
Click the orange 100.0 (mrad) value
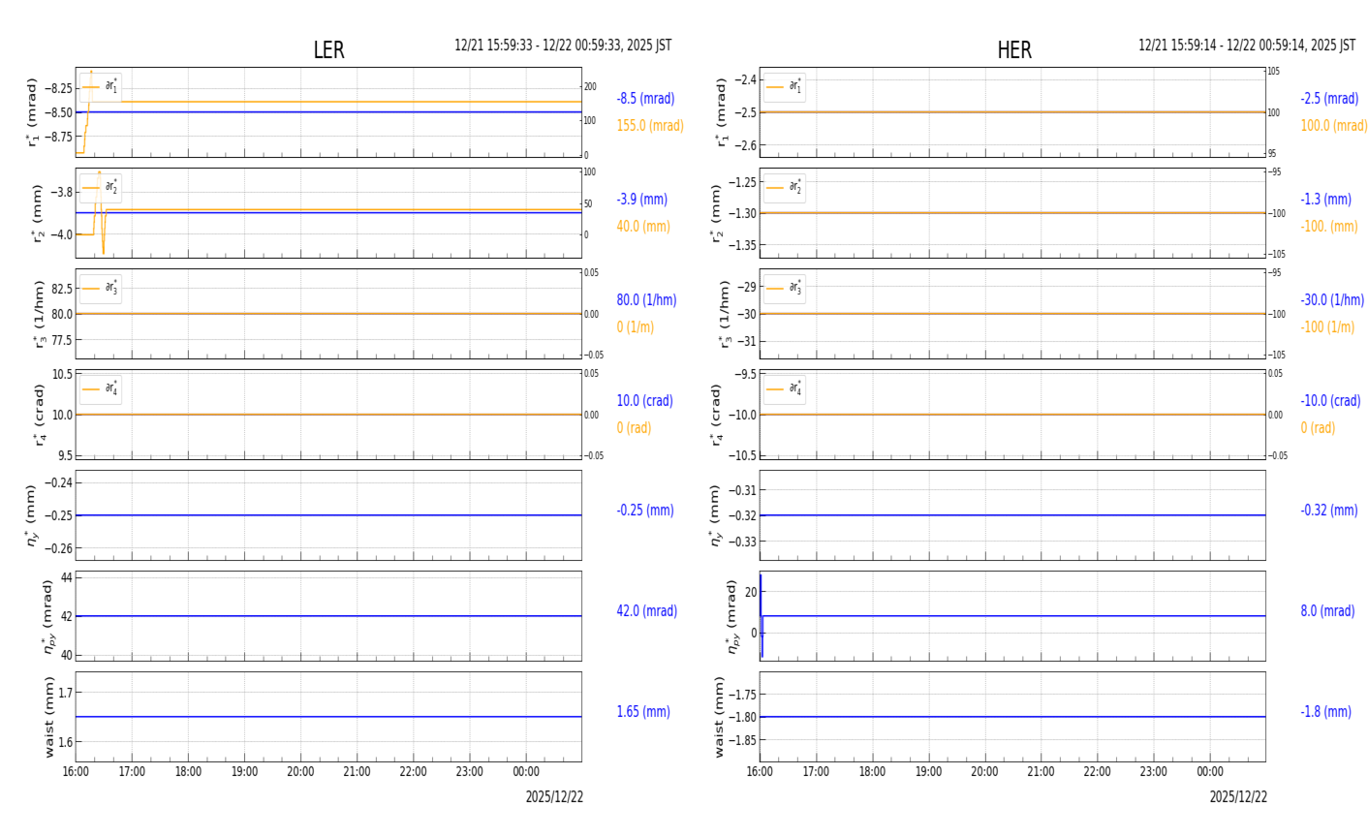tap(1334, 126)
